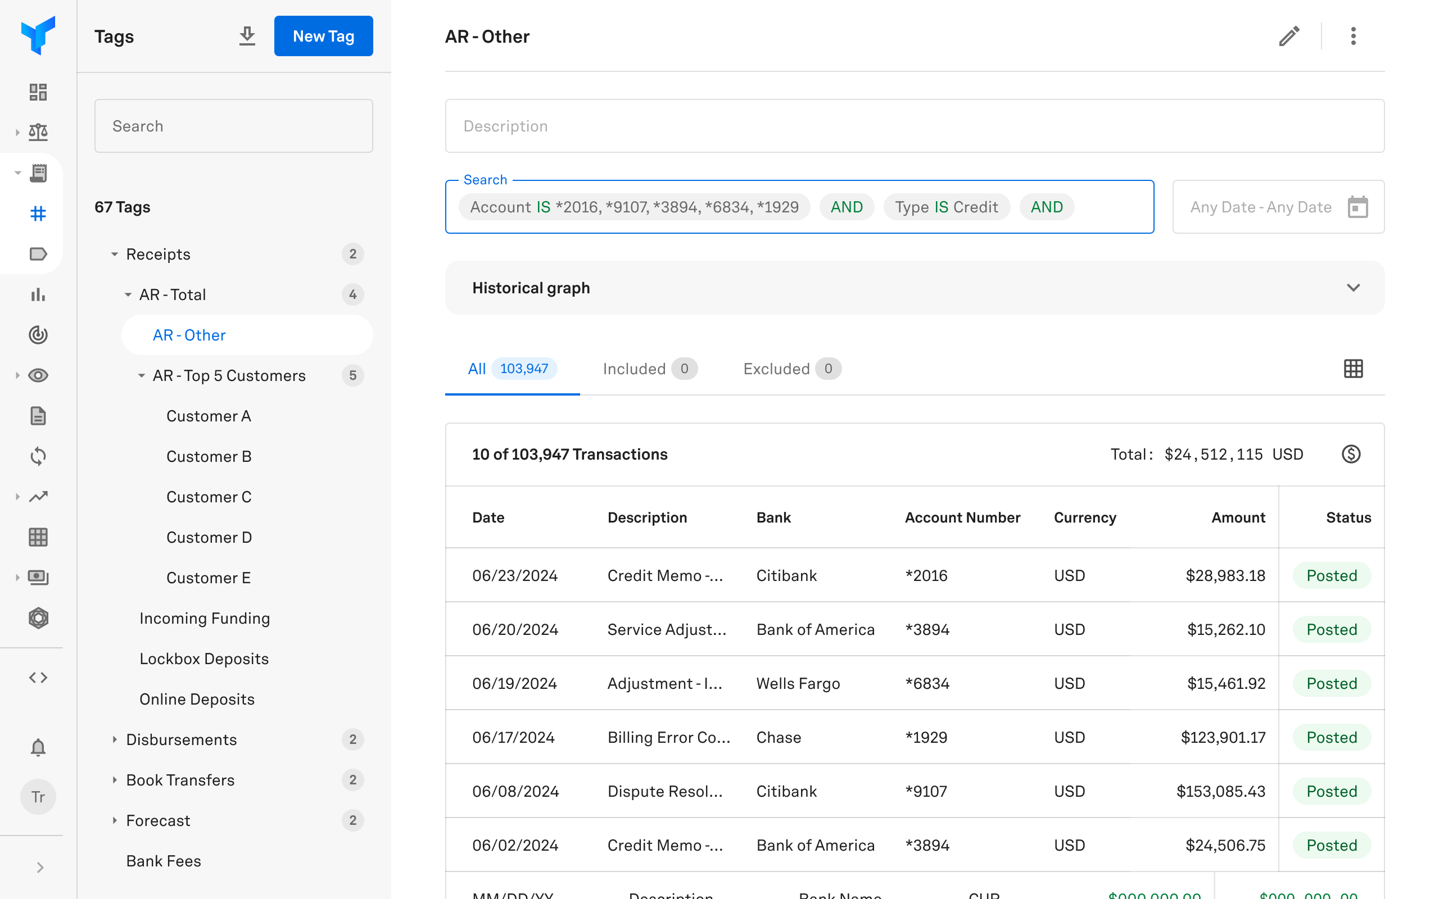Open the payments cash icon in sidebar
The height and width of the screenshot is (899, 1439).
(x=38, y=578)
